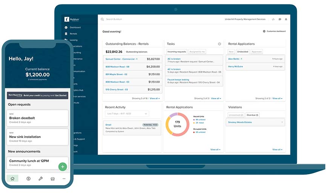Open Dashboard via its sidebar gauge icon
Viewport: 327px width, 193px height.
[x=66, y=27]
